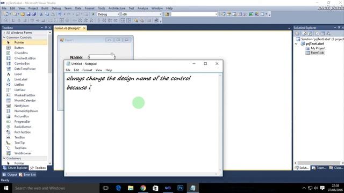This screenshot has width=344, height=193.
Task: Click the Save All toolbar icon
Action: click(x=34, y=14)
